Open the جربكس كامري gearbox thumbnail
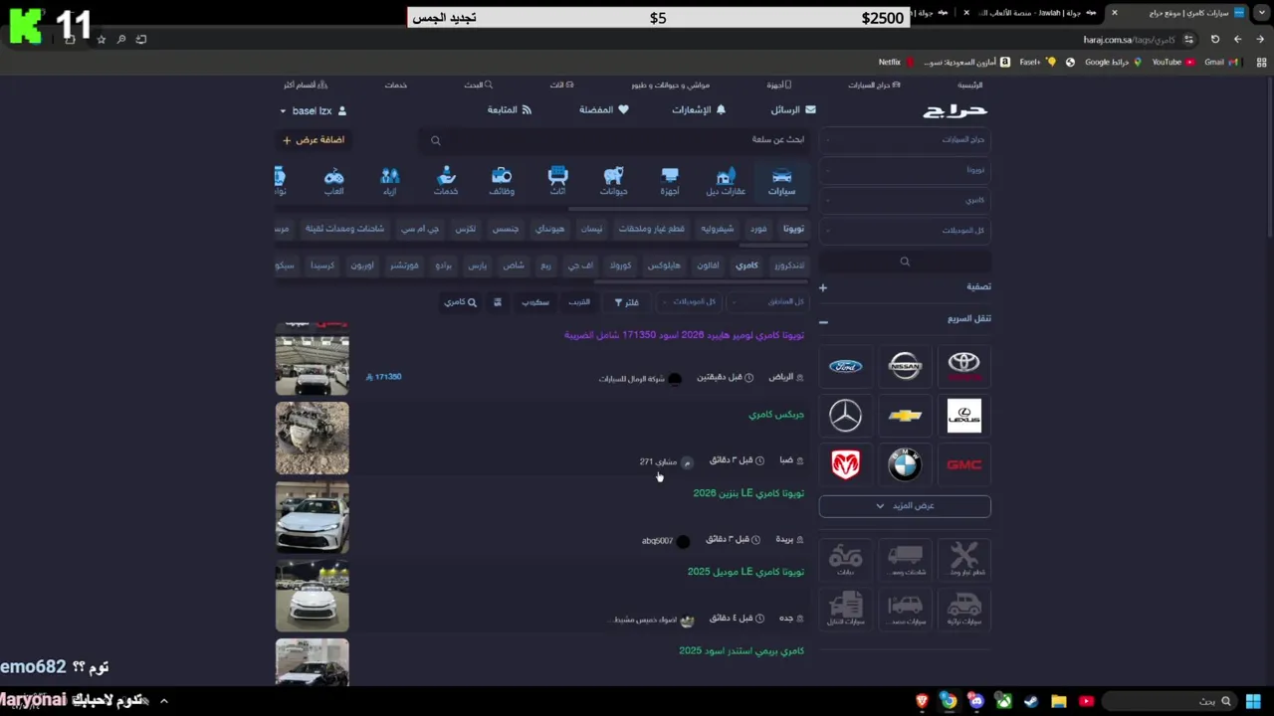The image size is (1274, 716). tap(313, 438)
